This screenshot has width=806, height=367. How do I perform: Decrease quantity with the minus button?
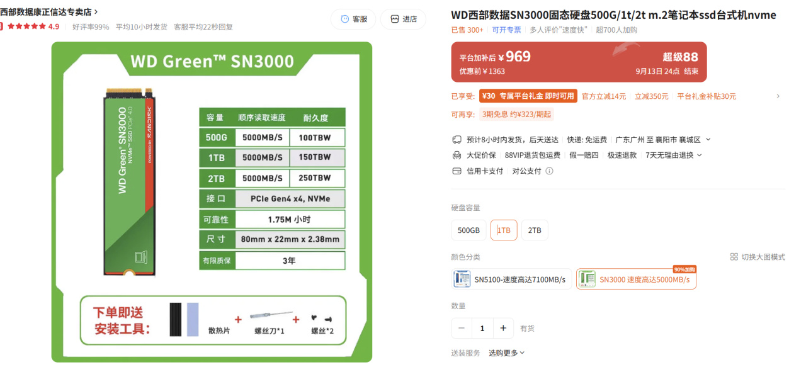pyautogui.click(x=462, y=328)
